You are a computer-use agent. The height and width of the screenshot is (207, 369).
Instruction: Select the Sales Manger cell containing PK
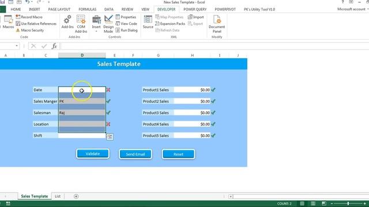(82, 101)
